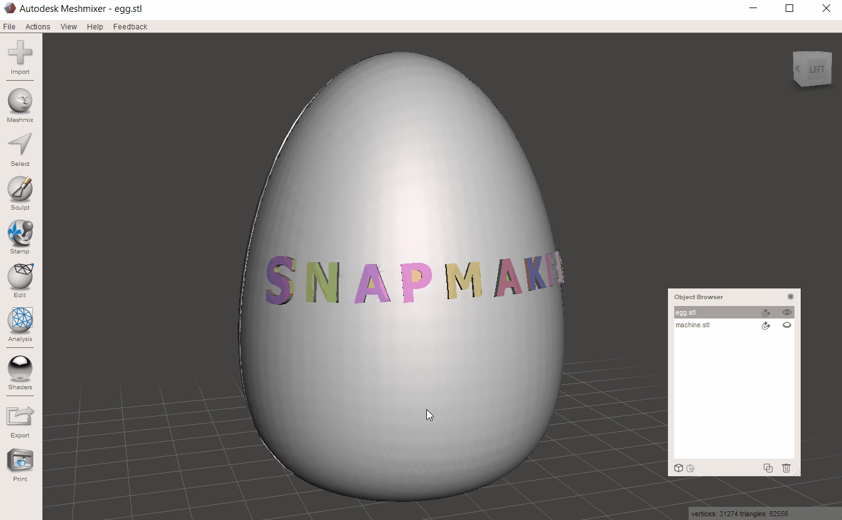Hide egg.stl with its eye icon

pyautogui.click(x=787, y=313)
